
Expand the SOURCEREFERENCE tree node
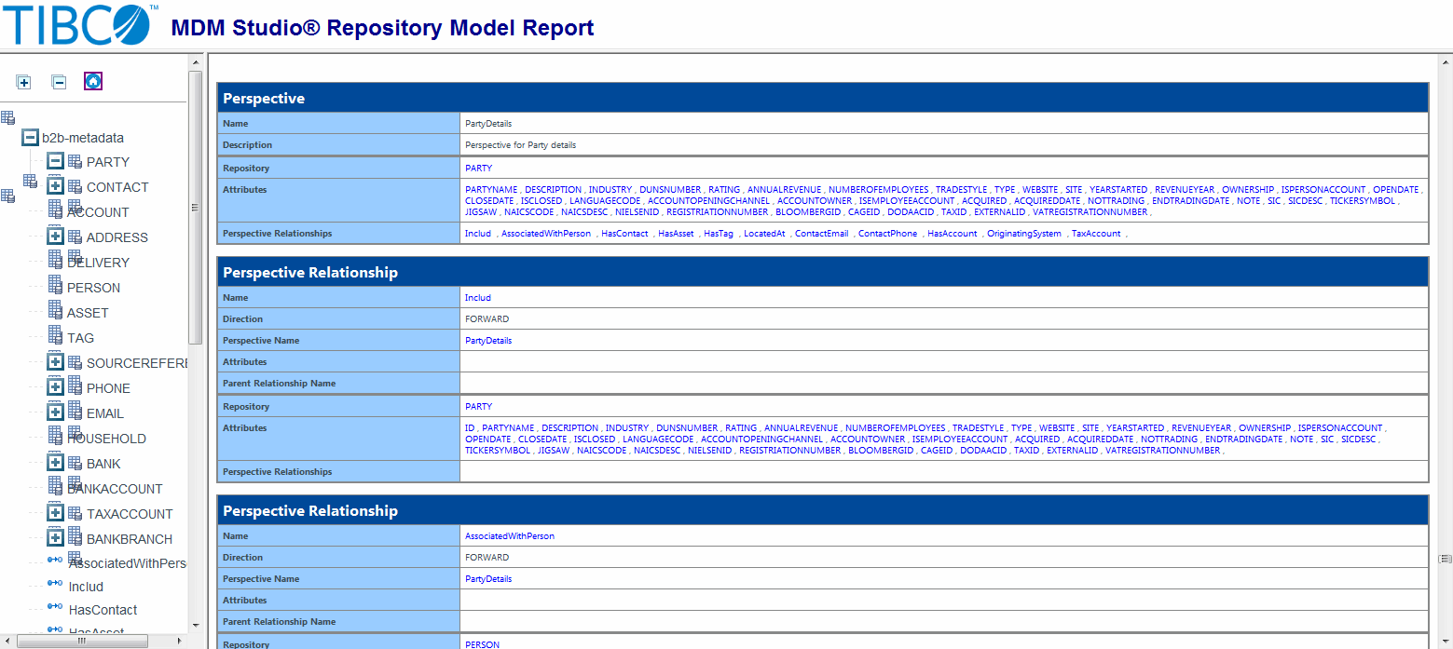point(55,362)
